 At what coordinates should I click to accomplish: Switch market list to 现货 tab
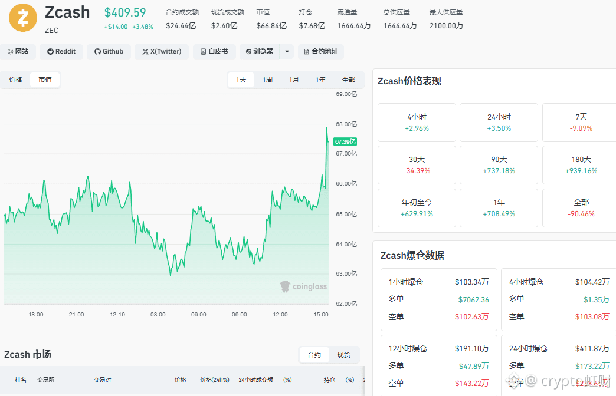[x=344, y=355]
